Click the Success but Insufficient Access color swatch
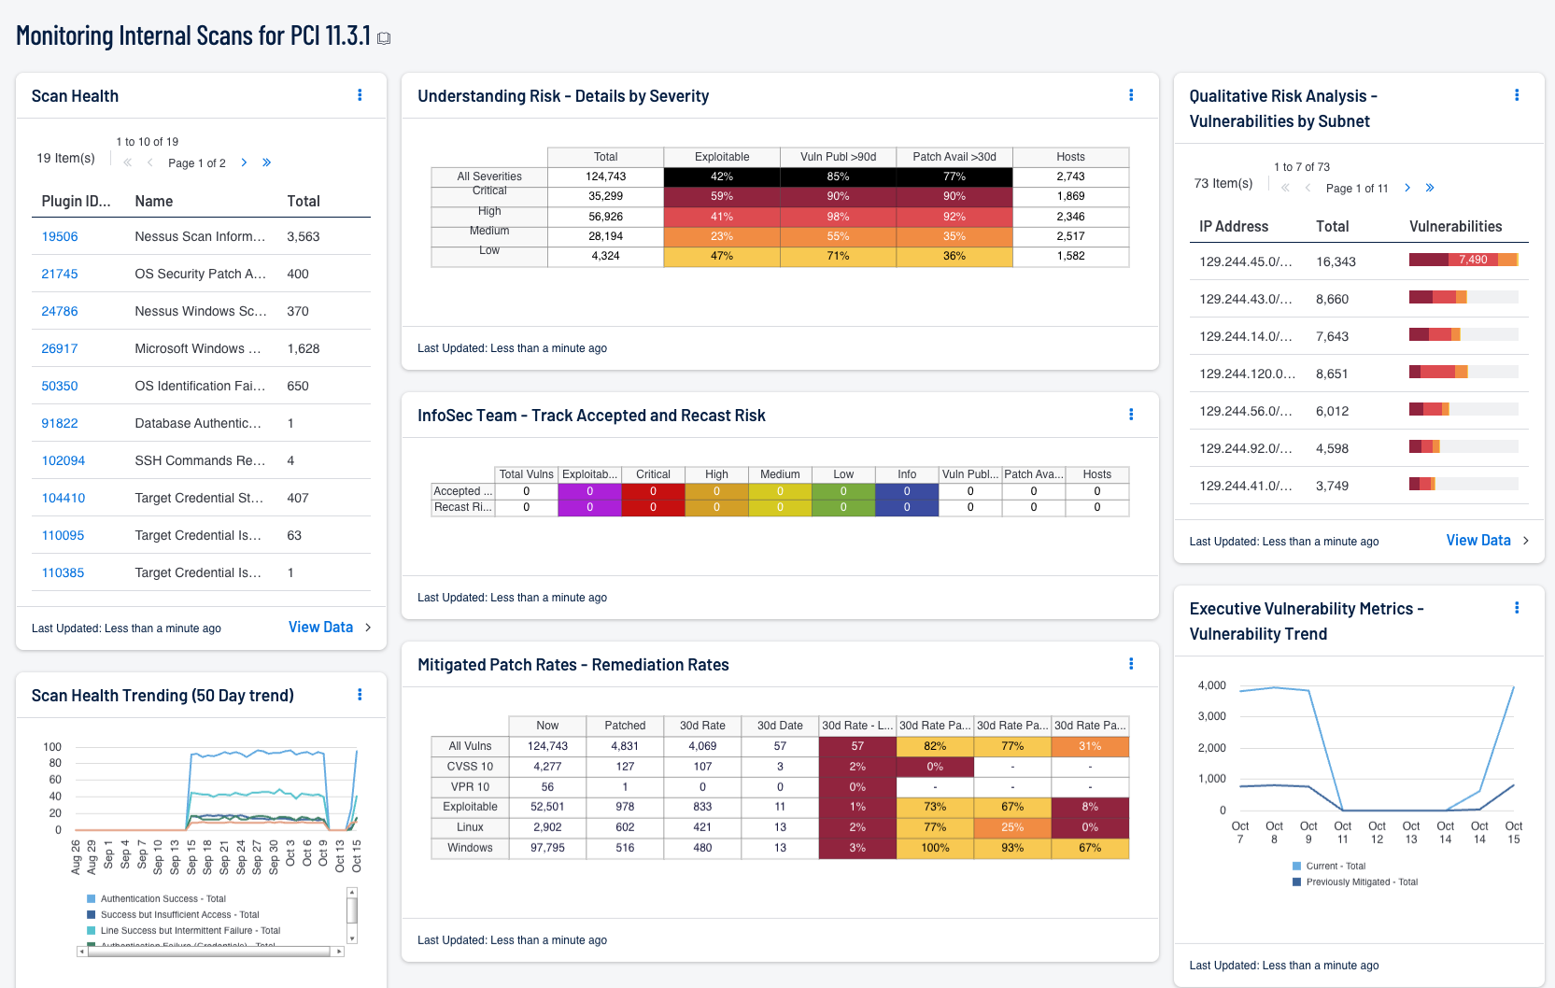1555x988 pixels. (x=89, y=914)
